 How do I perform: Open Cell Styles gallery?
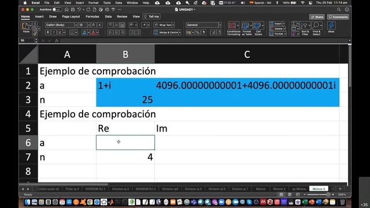[258, 28]
